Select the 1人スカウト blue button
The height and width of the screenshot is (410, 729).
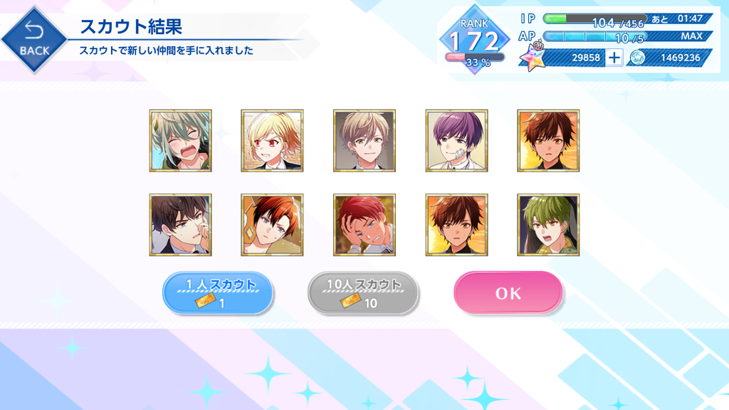coord(218,293)
